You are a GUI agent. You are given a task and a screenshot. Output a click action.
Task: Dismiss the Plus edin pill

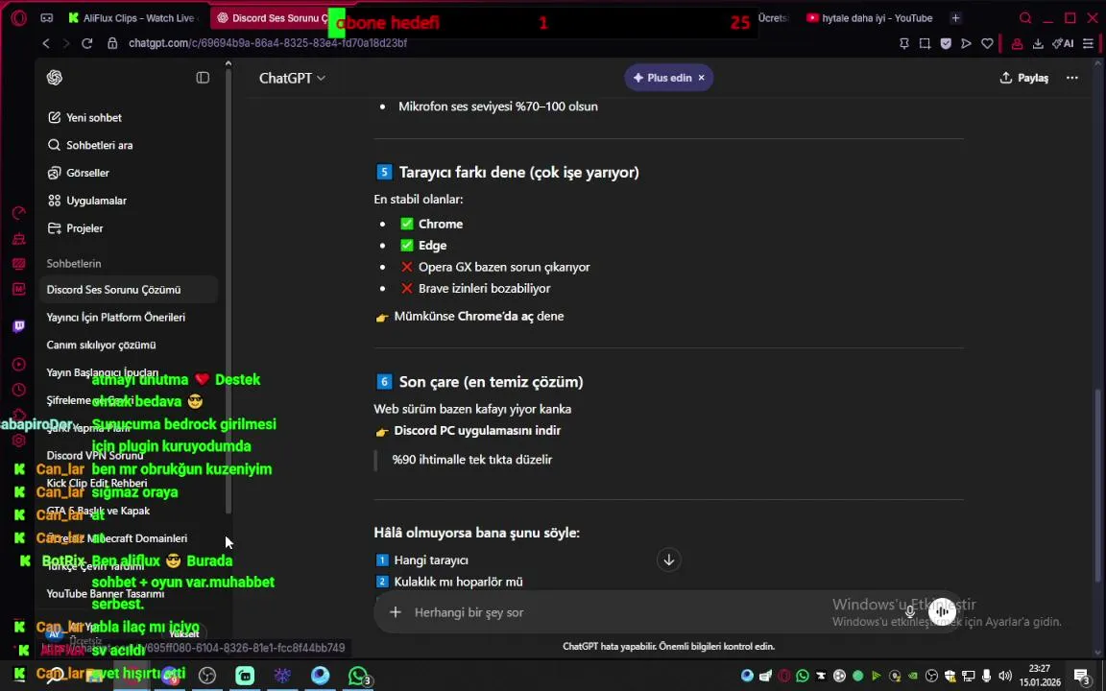pyautogui.click(x=701, y=78)
